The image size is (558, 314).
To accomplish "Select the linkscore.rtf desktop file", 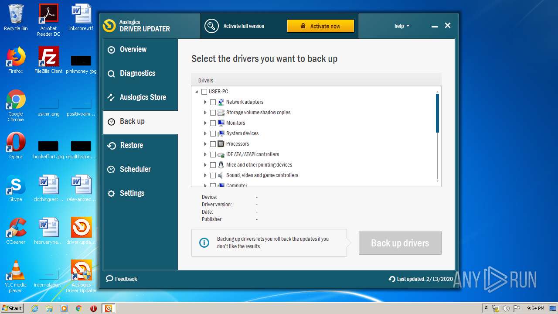I will [x=81, y=17].
